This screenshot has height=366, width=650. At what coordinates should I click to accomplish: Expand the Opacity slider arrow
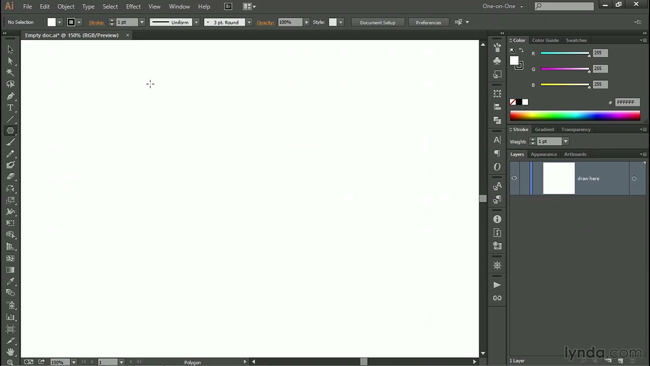click(306, 22)
